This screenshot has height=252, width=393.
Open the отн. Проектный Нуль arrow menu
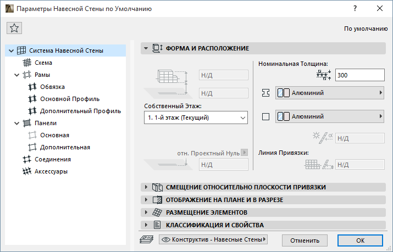[245, 152]
